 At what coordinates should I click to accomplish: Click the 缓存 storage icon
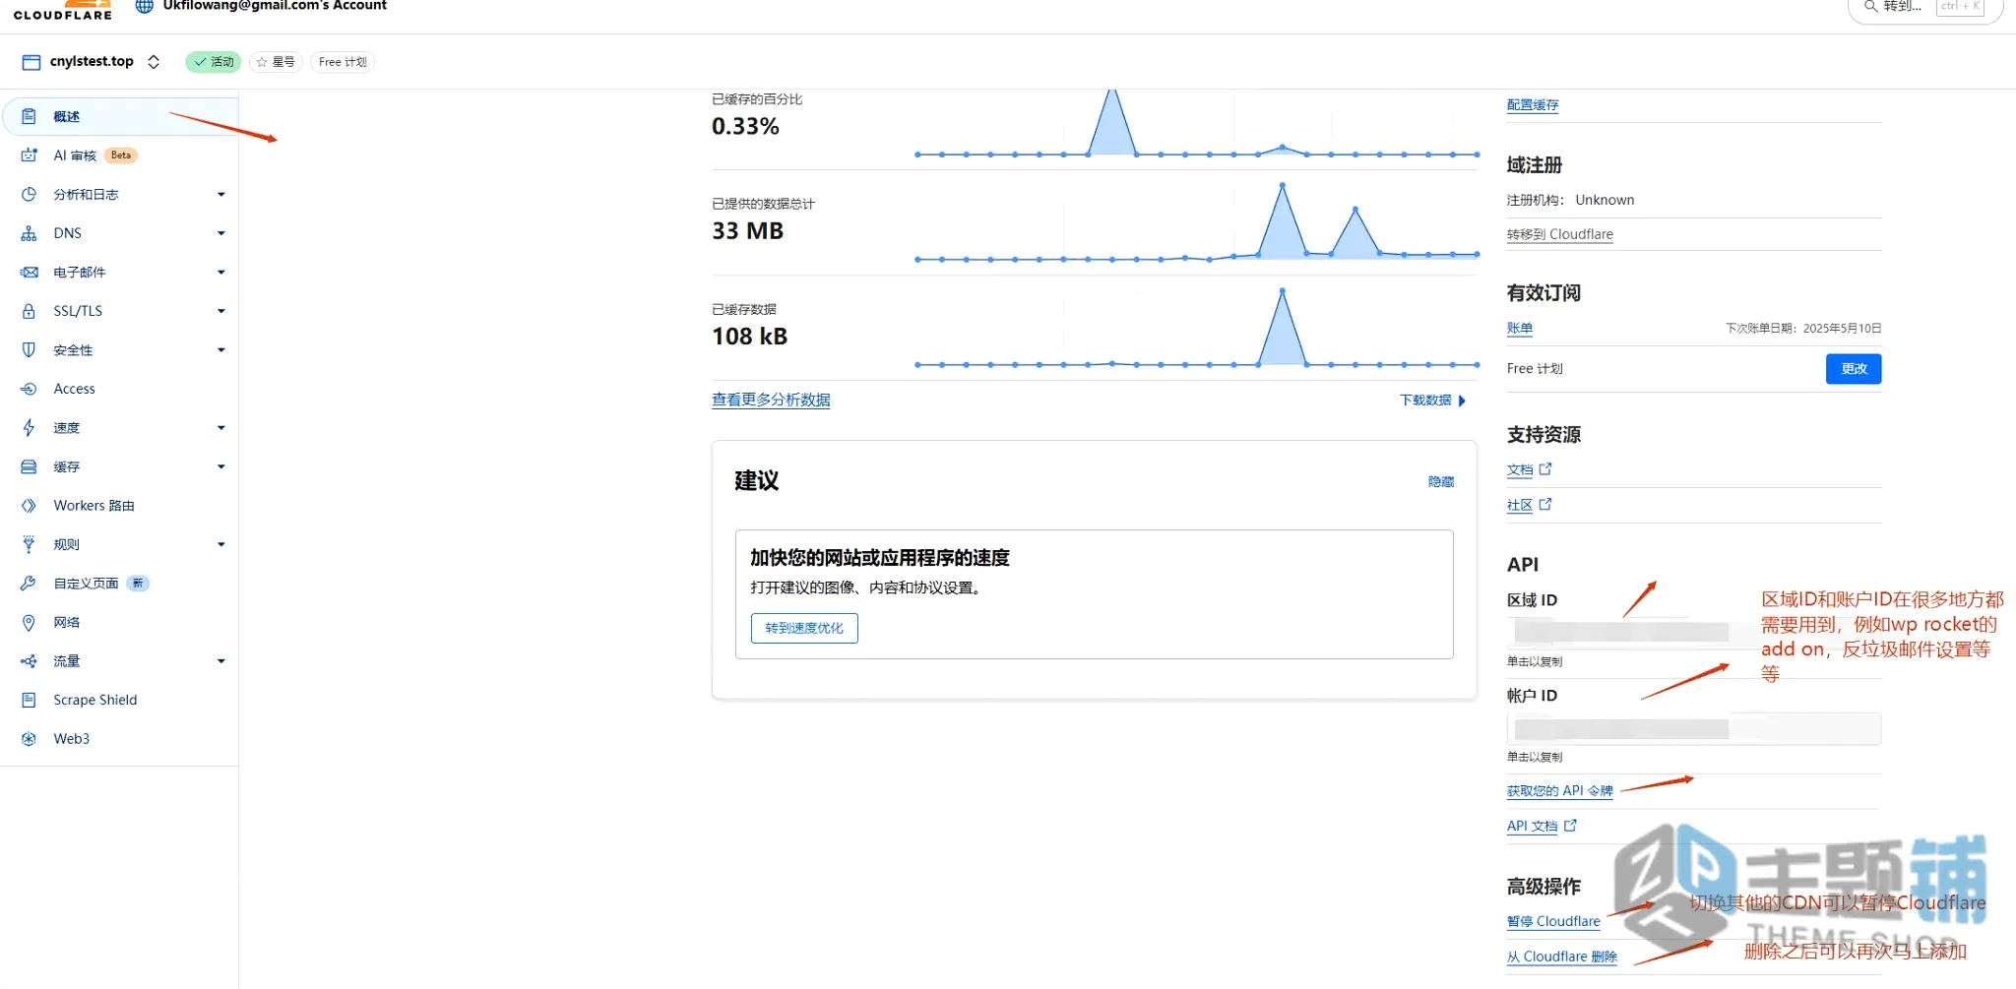pyautogui.click(x=29, y=466)
